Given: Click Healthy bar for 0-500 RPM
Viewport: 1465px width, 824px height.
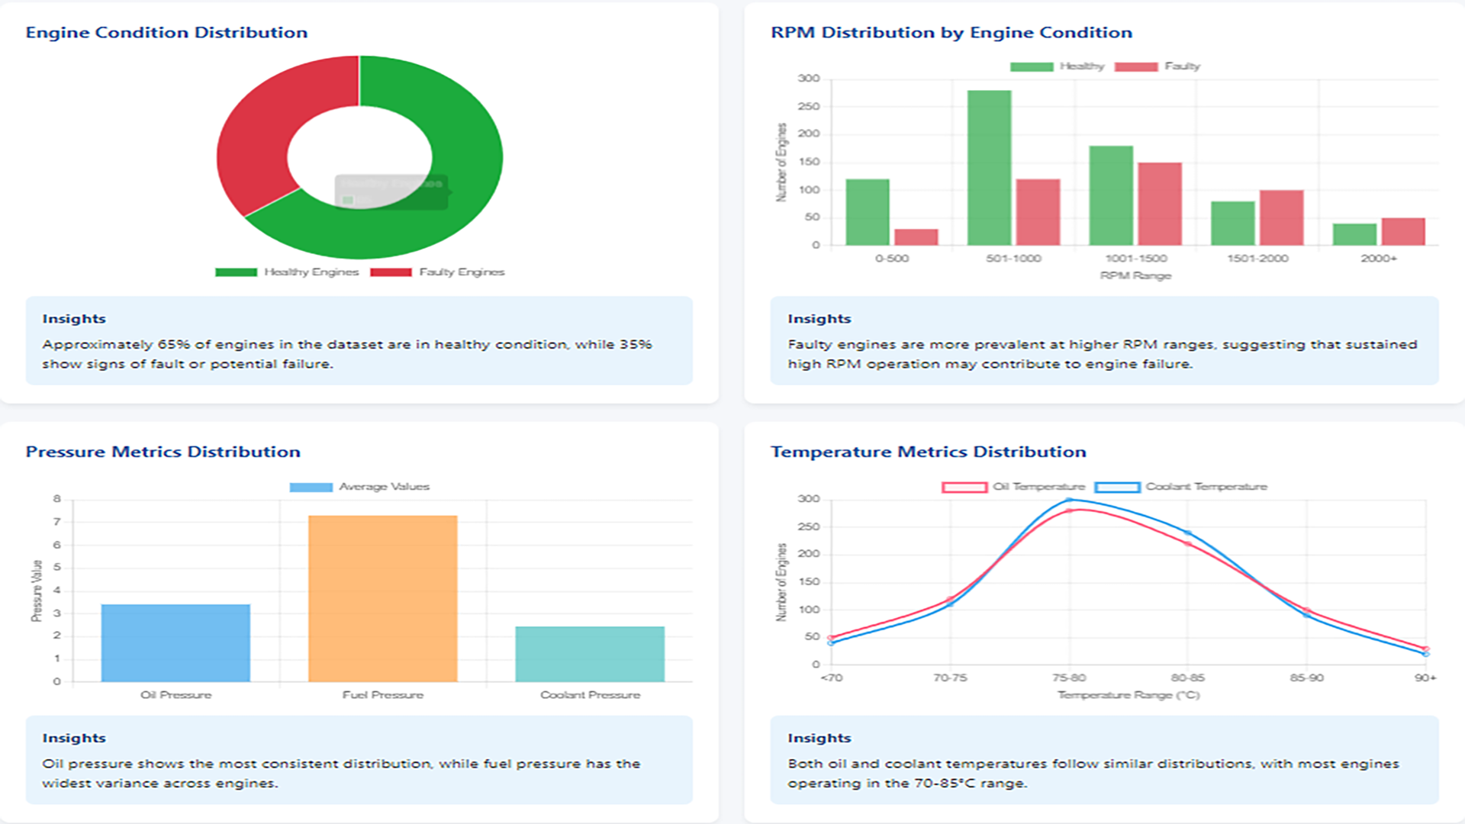Looking at the screenshot, I should 868,212.
